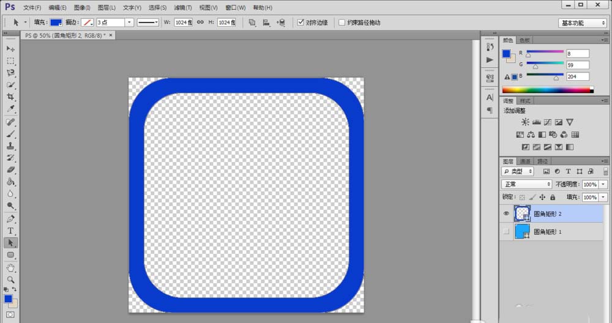This screenshot has height=323, width=612.
Task: Open the 滤镜(T) menu
Action: click(182, 7)
